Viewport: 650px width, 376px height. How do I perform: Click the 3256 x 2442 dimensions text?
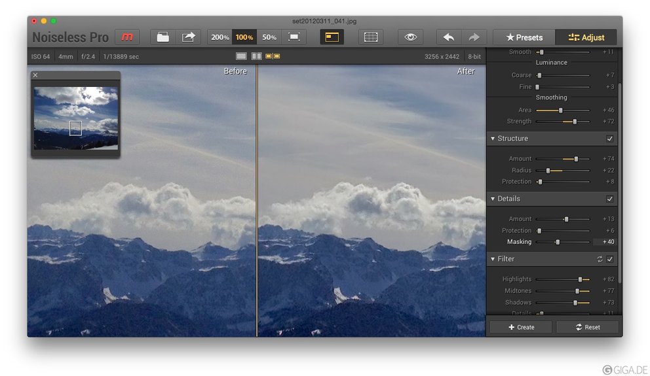(x=442, y=57)
